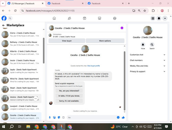
Task: Open Jayda 2beds 1bath Apartment chat
Action: 21,71
